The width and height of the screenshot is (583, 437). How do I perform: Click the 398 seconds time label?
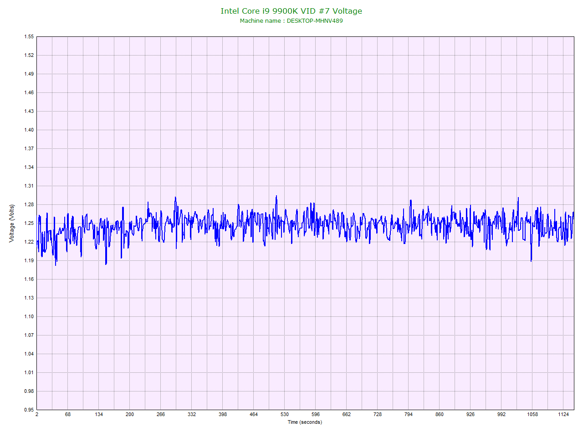click(x=223, y=414)
